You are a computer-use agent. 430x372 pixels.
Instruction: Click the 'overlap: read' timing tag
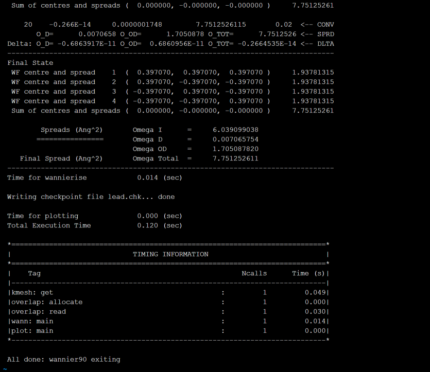39,311
